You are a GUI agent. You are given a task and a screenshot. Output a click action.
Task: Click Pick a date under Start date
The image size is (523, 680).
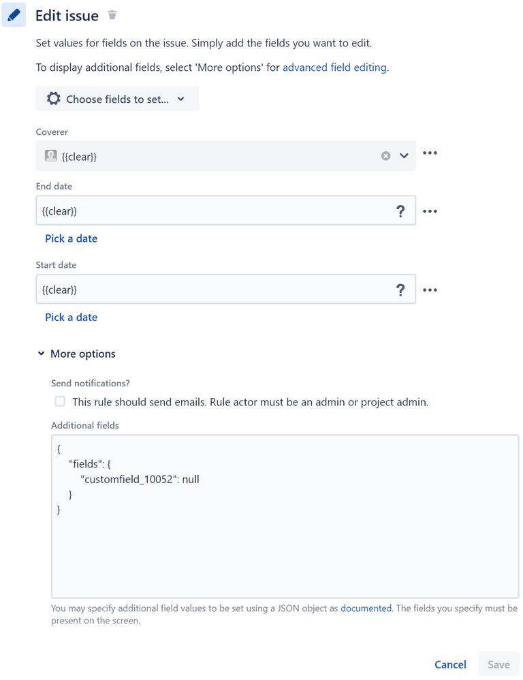72,317
